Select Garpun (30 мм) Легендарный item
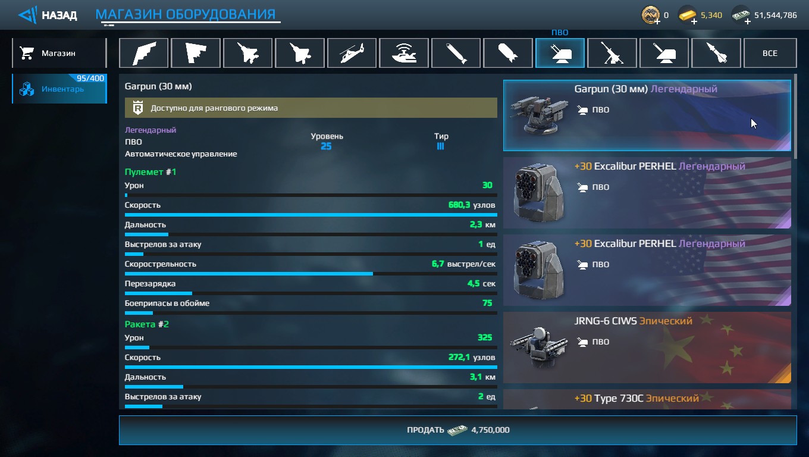This screenshot has width=809, height=457. coord(647,115)
